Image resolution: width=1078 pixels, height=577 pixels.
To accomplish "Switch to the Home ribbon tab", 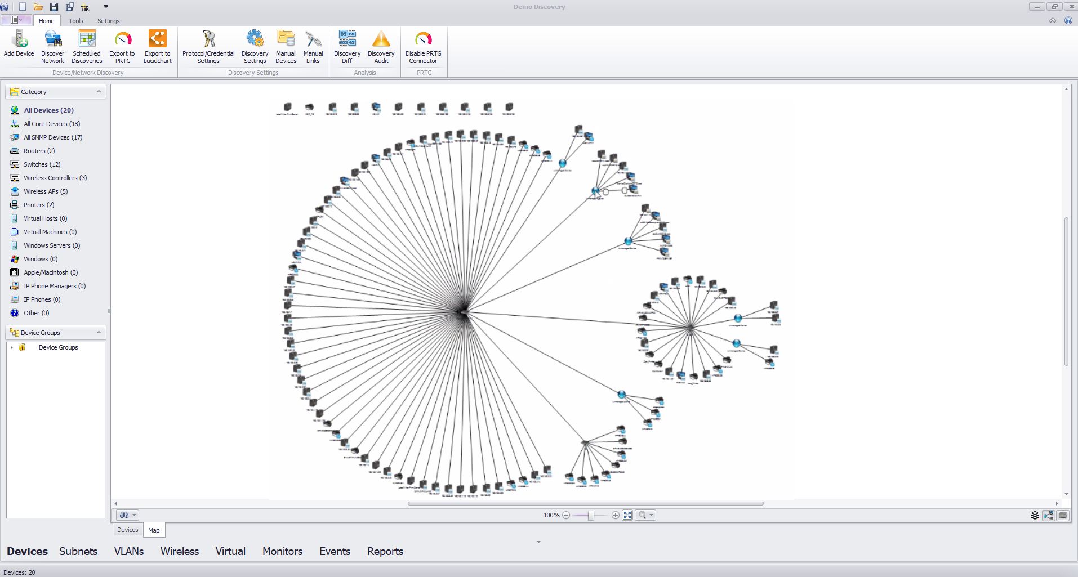I will coord(47,21).
